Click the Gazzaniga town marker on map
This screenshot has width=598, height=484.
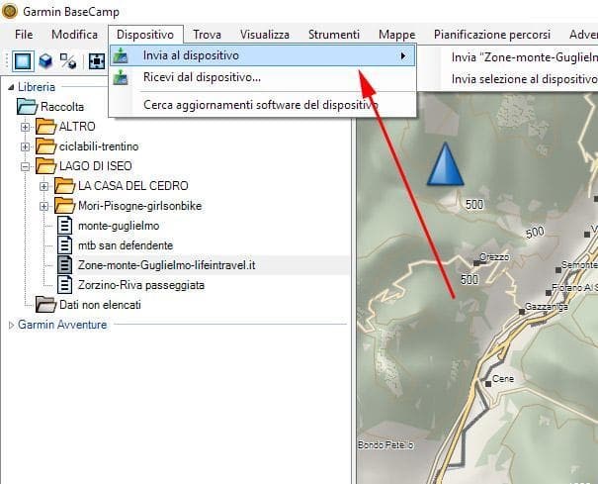[x=522, y=312]
